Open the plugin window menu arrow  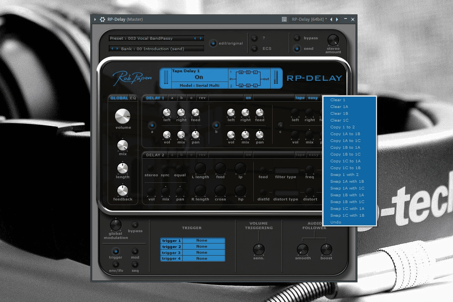click(95, 19)
